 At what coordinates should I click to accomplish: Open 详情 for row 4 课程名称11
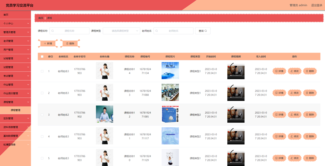tap(279, 136)
